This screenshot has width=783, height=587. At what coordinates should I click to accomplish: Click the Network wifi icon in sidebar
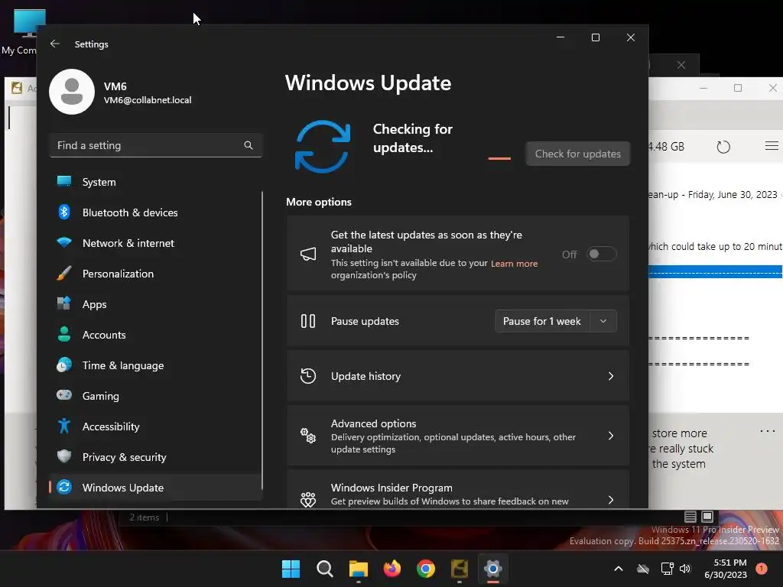coord(64,243)
